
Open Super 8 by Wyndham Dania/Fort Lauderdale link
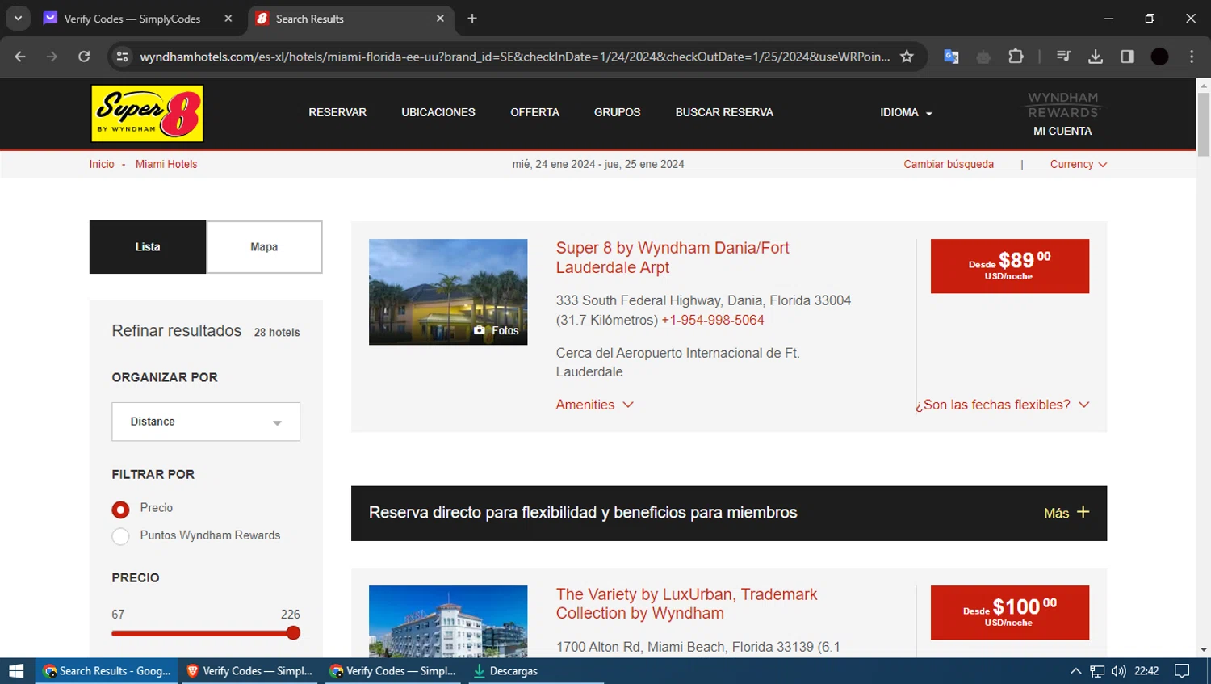coord(673,258)
